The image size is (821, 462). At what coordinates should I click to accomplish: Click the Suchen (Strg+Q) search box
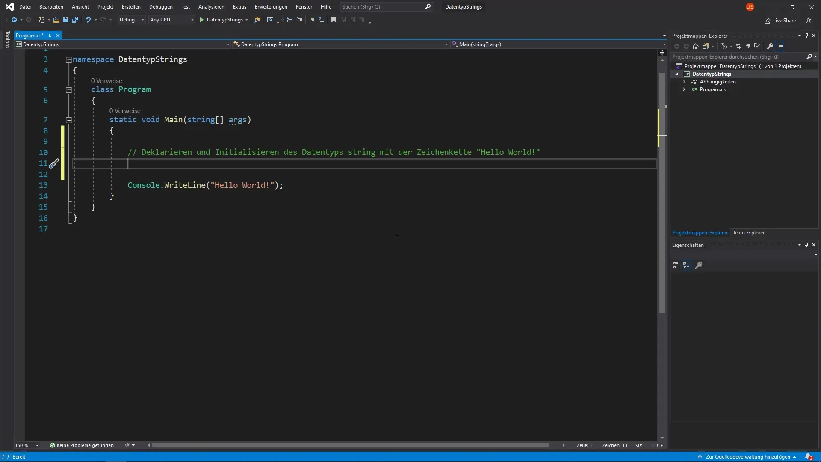[386, 7]
